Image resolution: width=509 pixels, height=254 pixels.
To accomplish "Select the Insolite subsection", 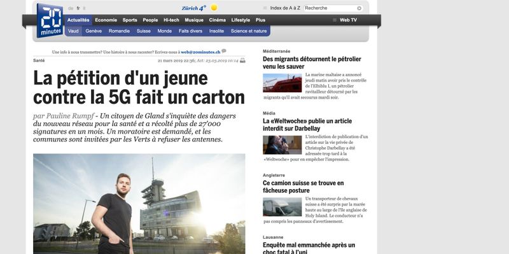I will 216,31.
